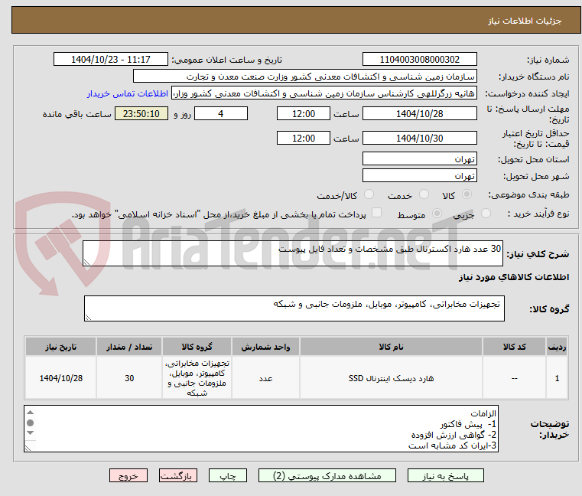Click the تاریخ نیاز column header
Screen dimensions: 582x496
(61, 347)
